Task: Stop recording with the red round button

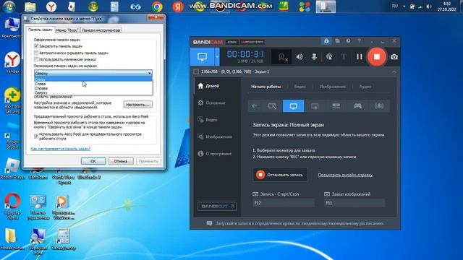Action: 376,56
